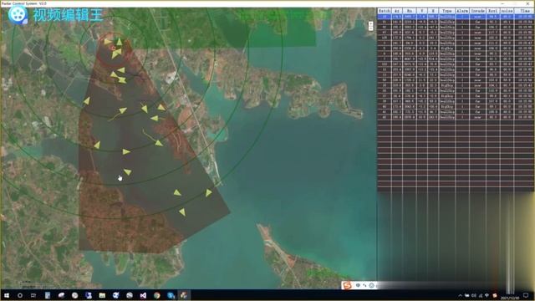The image size is (535, 301).
Task: Open Cortana search circle on taskbar
Action: (x=20, y=295)
